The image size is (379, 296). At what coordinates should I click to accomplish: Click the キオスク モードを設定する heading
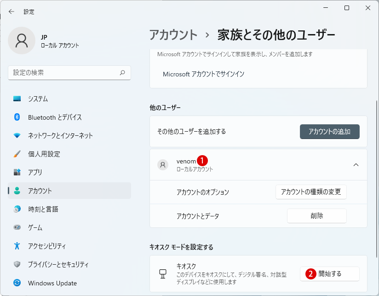(x=181, y=247)
